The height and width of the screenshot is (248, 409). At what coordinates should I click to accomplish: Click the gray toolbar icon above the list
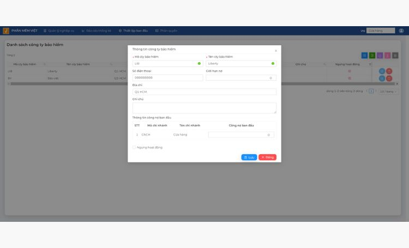point(395,55)
